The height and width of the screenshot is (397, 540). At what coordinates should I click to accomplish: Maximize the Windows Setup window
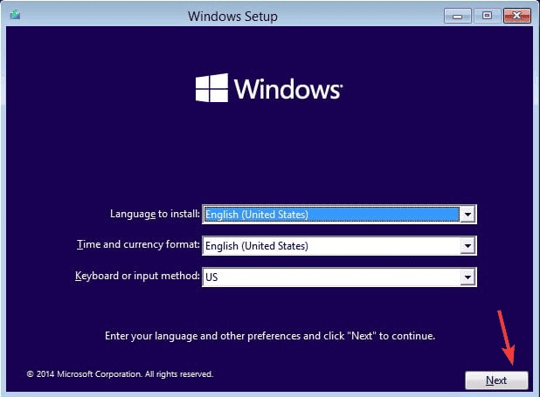(x=487, y=16)
